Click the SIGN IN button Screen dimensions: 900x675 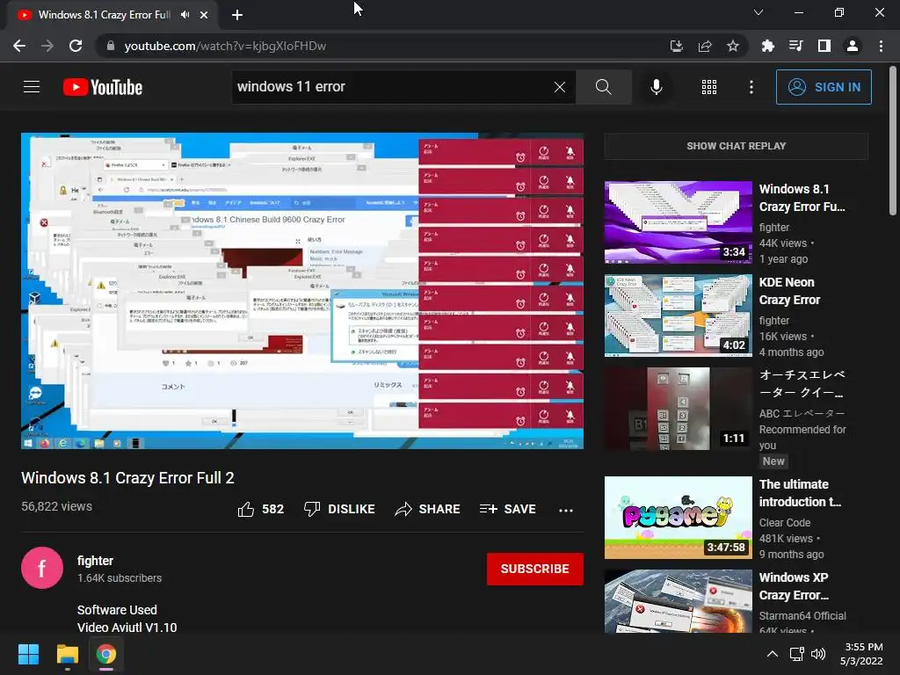click(824, 87)
